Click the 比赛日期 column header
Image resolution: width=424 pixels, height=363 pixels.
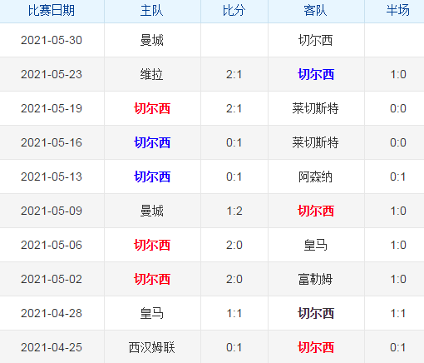click(52, 11)
